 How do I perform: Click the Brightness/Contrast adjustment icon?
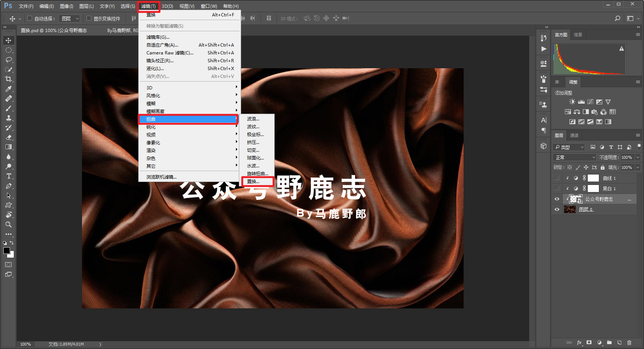click(x=572, y=102)
